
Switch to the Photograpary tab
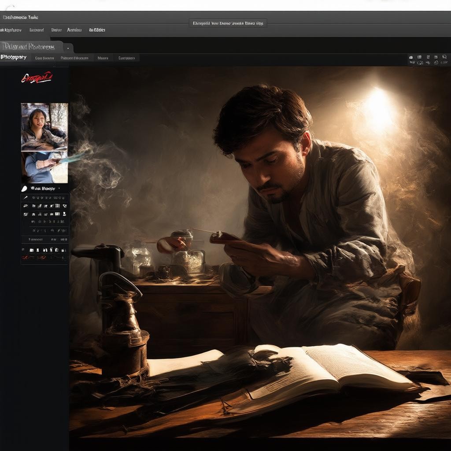pos(14,58)
